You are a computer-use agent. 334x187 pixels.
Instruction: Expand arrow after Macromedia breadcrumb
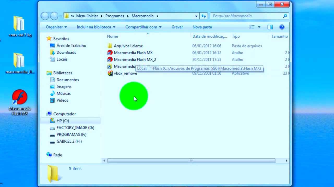click(157, 16)
